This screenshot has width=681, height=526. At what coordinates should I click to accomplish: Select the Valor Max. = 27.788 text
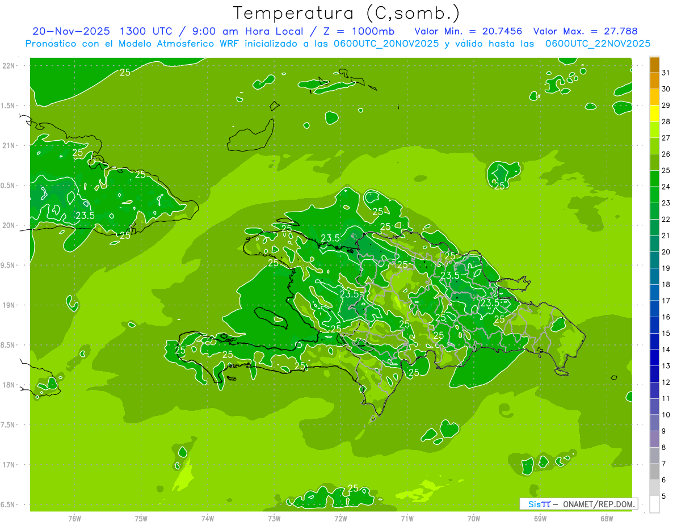pyautogui.click(x=585, y=31)
